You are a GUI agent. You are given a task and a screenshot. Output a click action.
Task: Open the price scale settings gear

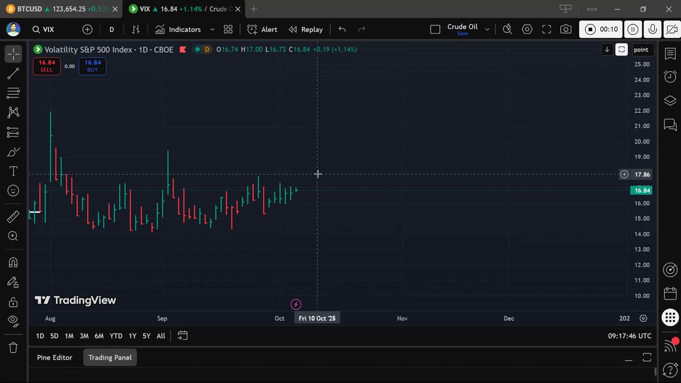tap(643, 318)
